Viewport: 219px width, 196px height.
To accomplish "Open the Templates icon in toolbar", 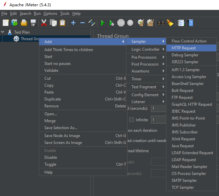I will point(14,23).
